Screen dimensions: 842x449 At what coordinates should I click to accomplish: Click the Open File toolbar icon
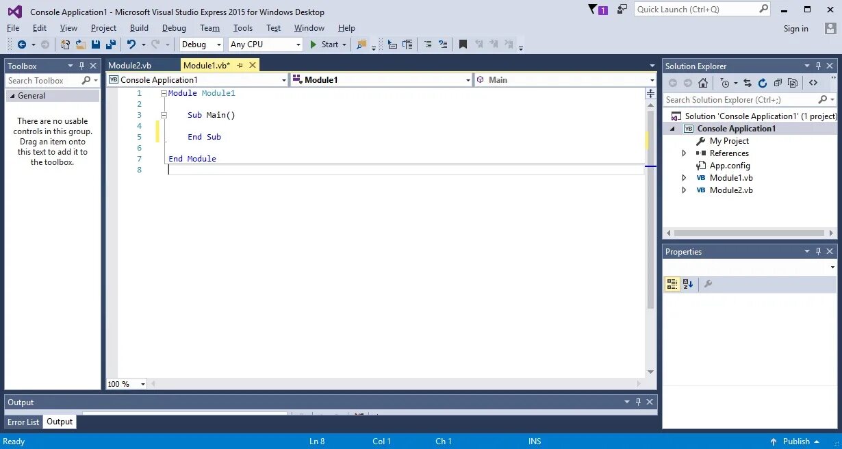(80, 44)
